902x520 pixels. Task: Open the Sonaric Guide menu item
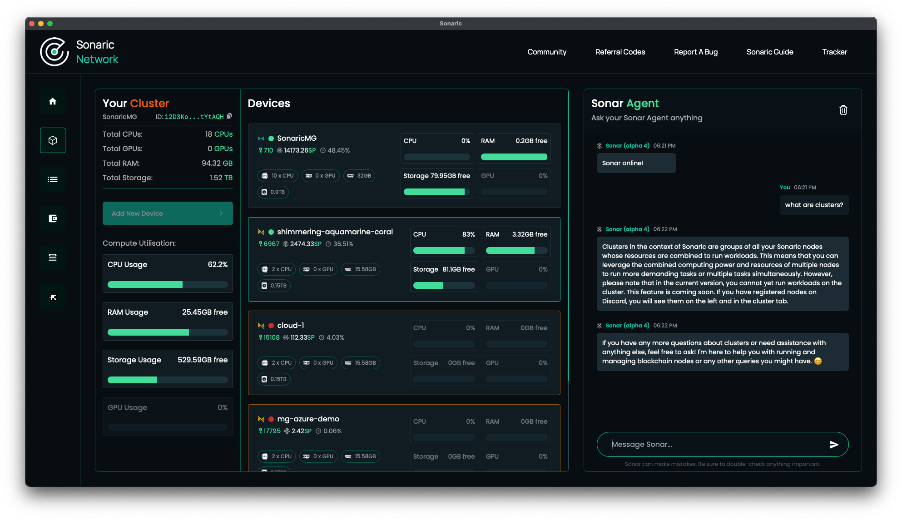770,52
